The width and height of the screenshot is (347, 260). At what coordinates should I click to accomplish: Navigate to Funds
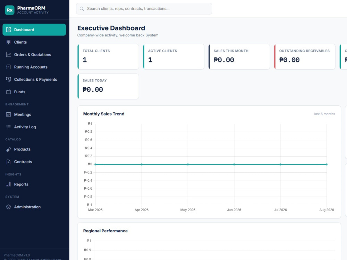(x=34, y=92)
